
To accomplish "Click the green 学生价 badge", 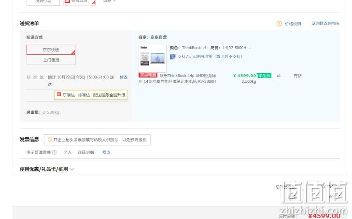I will tap(264, 76).
